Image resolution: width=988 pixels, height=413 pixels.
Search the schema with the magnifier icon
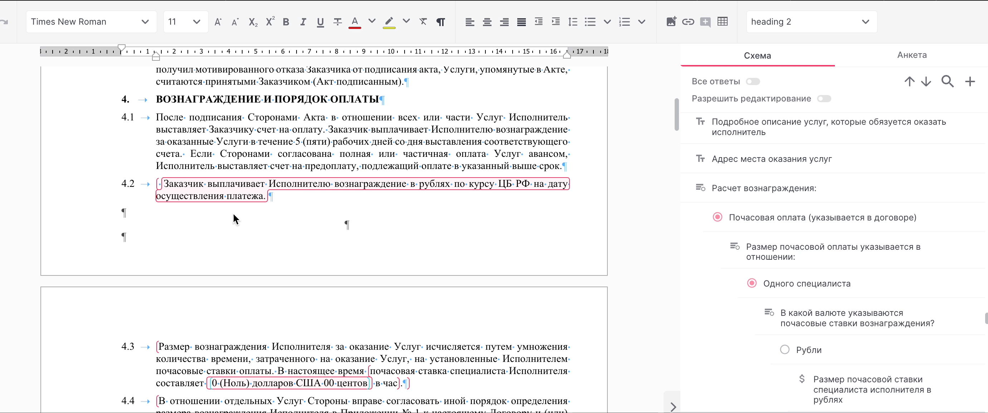(947, 81)
